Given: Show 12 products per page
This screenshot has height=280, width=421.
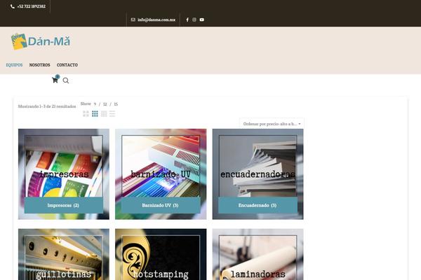Looking at the screenshot, I should pyautogui.click(x=105, y=104).
